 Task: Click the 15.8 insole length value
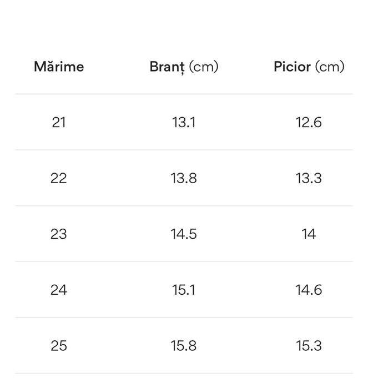[x=184, y=346]
